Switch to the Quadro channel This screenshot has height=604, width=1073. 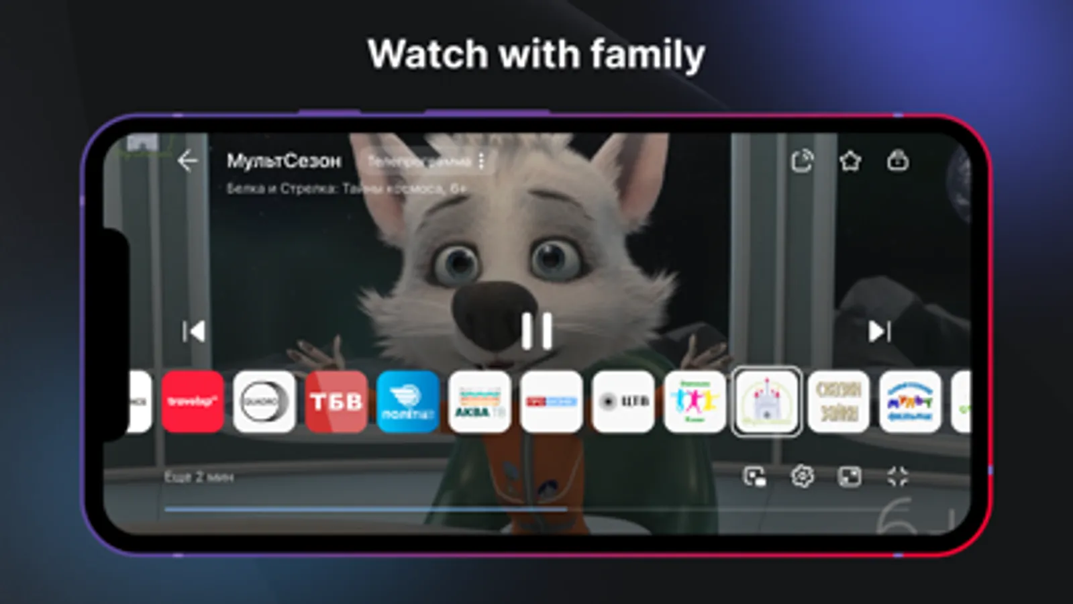[x=264, y=401]
